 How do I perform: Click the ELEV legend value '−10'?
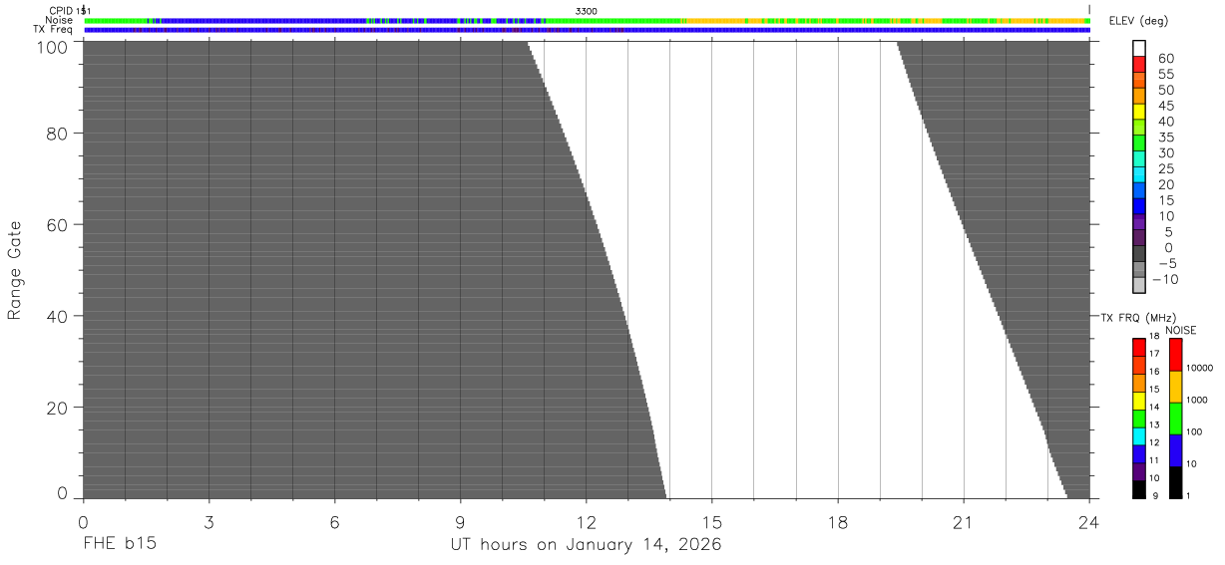coord(1167,280)
